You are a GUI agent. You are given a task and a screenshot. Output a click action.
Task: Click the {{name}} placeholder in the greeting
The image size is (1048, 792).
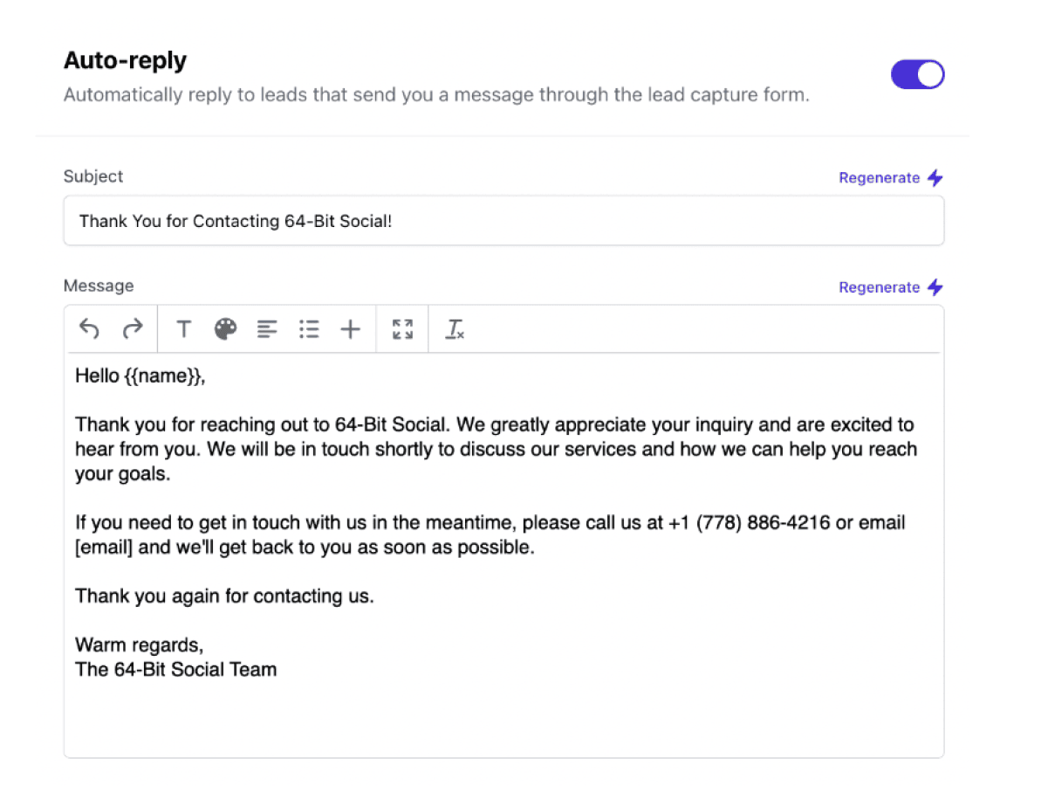[164, 375]
